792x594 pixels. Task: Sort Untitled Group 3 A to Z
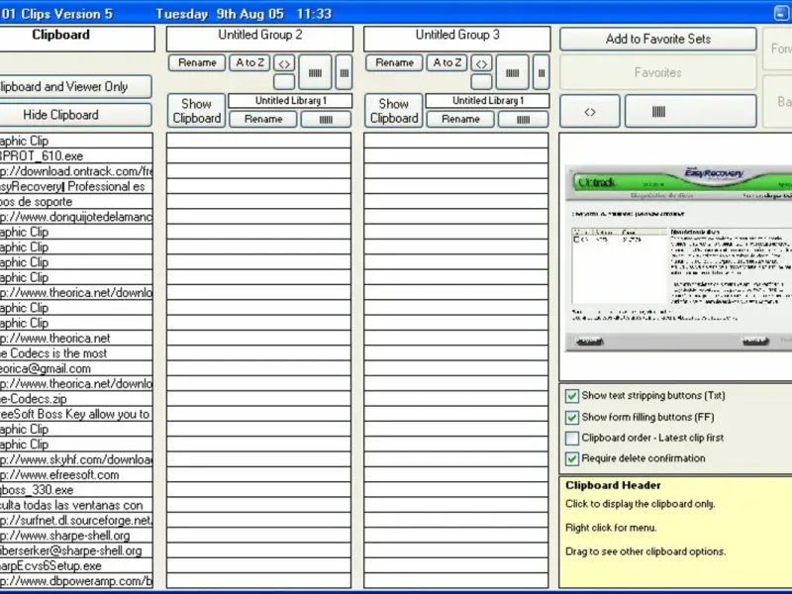point(446,63)
